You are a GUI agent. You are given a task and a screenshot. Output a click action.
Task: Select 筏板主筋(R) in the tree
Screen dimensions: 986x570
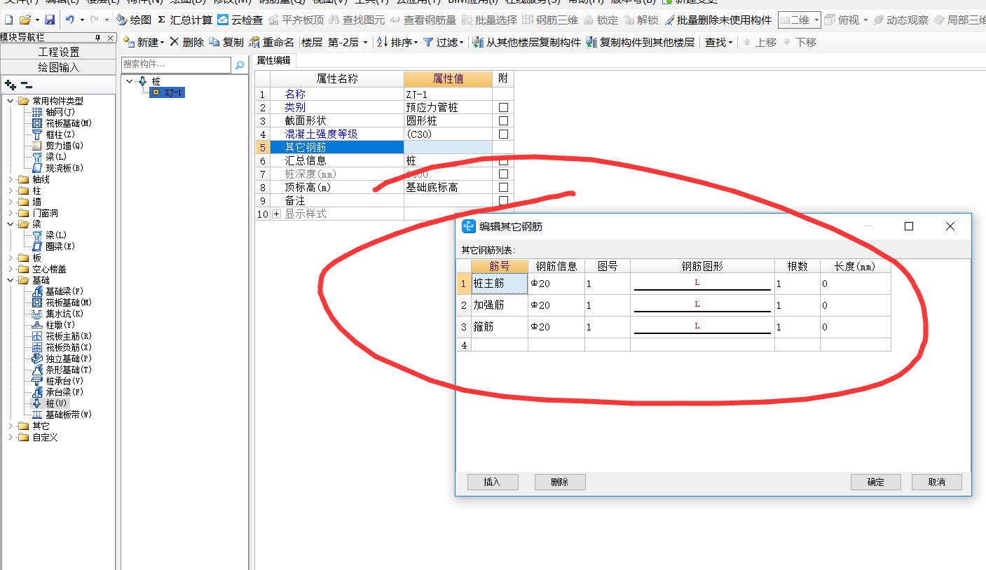(x=62, y=336)
